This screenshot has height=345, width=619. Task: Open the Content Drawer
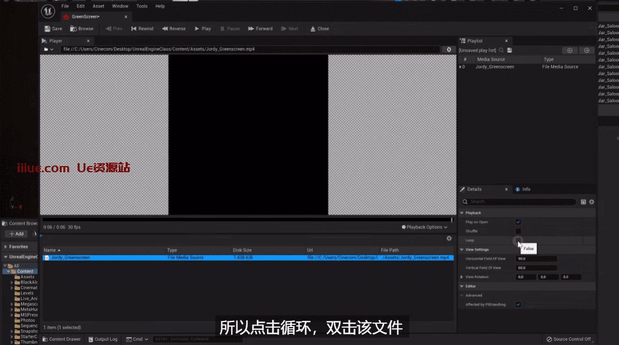(x=61, y=339)
